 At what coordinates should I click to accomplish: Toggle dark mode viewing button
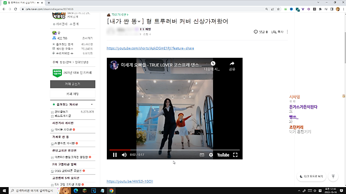tap(311, 176)
